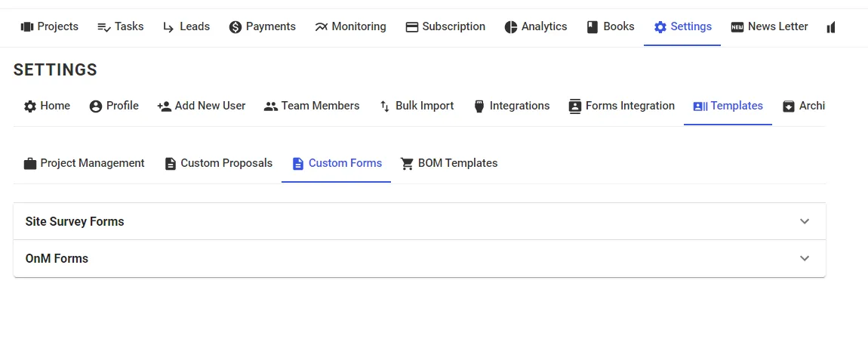The height and width of the screenshot is (342, 868).
Task: Switch to the Project Management tab
Action: coord(84,163)
